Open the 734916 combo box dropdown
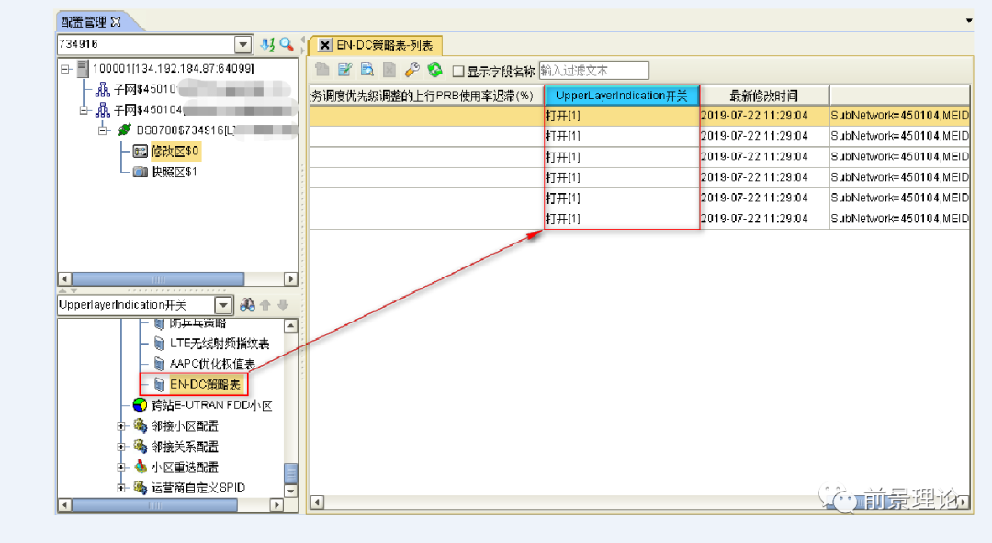Screen dimensions: 992x543 [242, 44]
